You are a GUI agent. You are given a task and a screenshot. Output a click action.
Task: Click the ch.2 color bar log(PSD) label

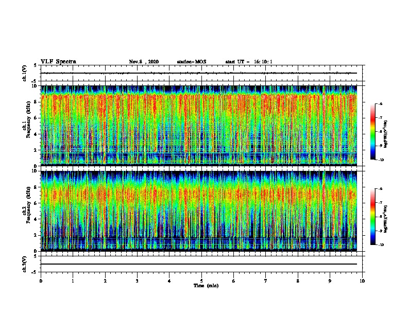pyautogui.click(x=386, y=219)
